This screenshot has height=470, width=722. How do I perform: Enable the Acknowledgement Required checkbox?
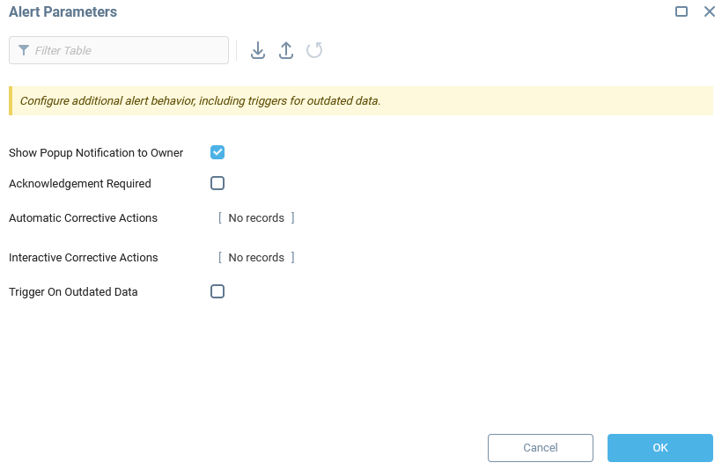coord(217,183)
